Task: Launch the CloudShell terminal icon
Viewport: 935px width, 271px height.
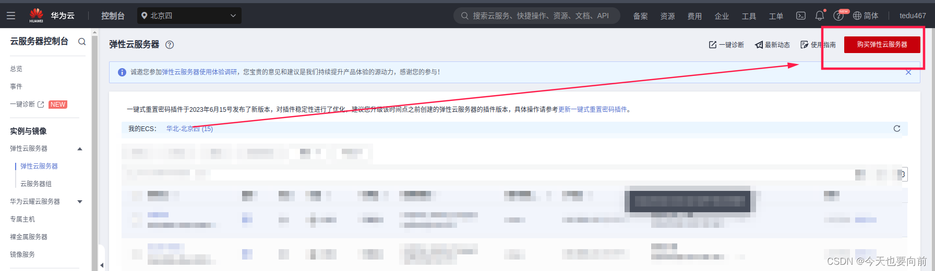Action: [801, 16]
